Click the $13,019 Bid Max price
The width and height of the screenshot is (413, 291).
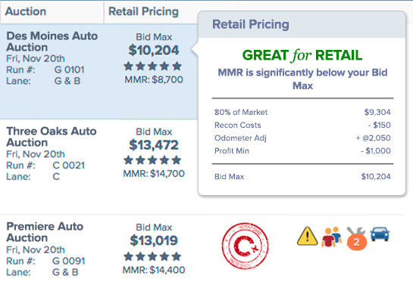(x=154, y=240)
